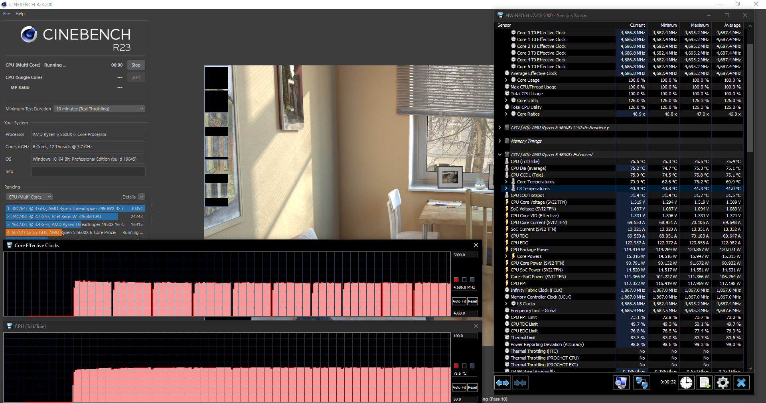Viewport: 766px width, 403px height.
Task: Click the thermometer icon beside CPU (Tctl/Tdie)
Action: (x=507, y=161)
